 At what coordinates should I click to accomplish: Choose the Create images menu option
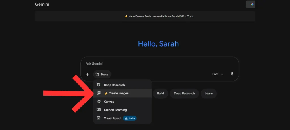pos(118,93)
